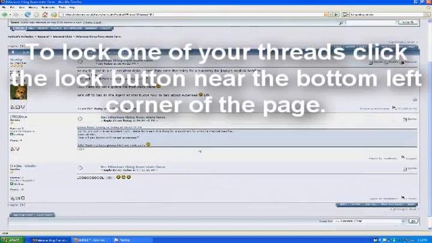The height and width of the screenshot is (243, 432).
Task: Switch to the third taskbar window button
Action: pyautogui.click(x=132, y=240)
